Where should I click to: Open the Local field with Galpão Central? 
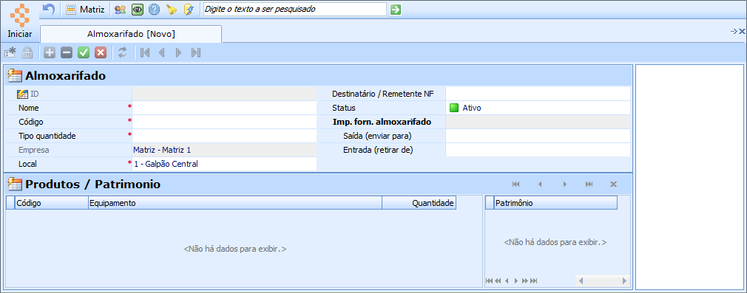click(x=224, y=164)
